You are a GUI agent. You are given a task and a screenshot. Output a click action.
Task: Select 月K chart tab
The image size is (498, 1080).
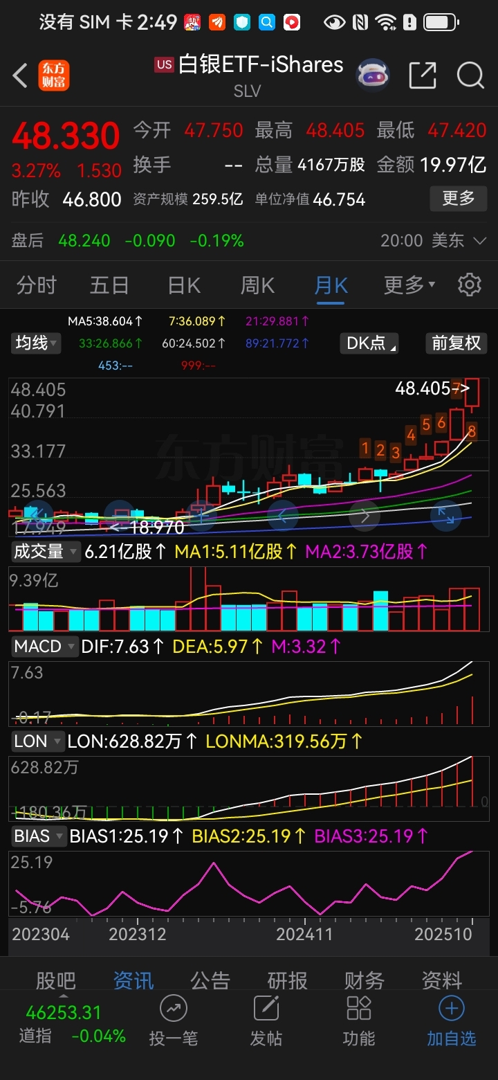click(x=331, y=285)
